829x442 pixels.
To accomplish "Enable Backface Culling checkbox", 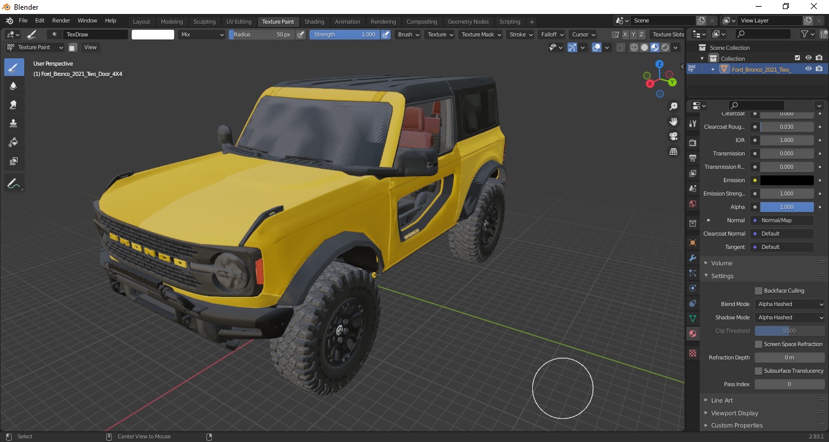I will 759,291.
